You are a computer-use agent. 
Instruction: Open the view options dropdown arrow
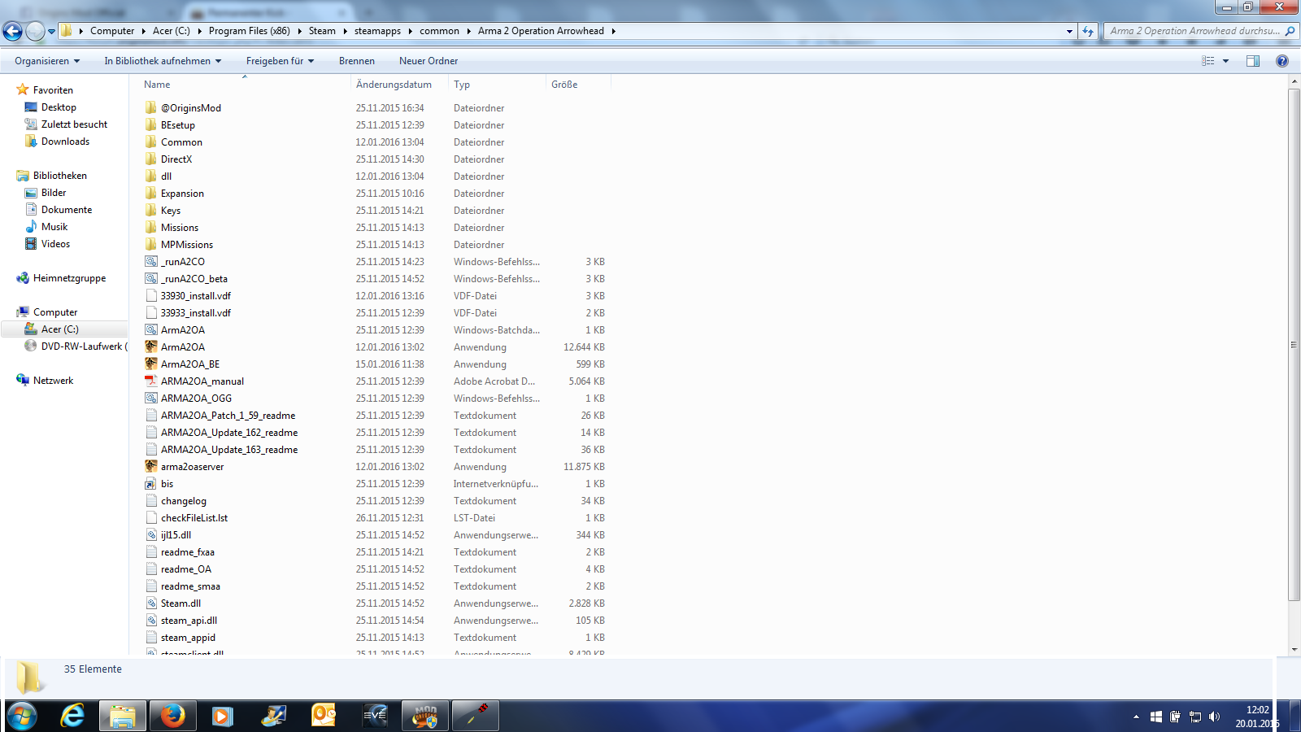point(1226,61)
